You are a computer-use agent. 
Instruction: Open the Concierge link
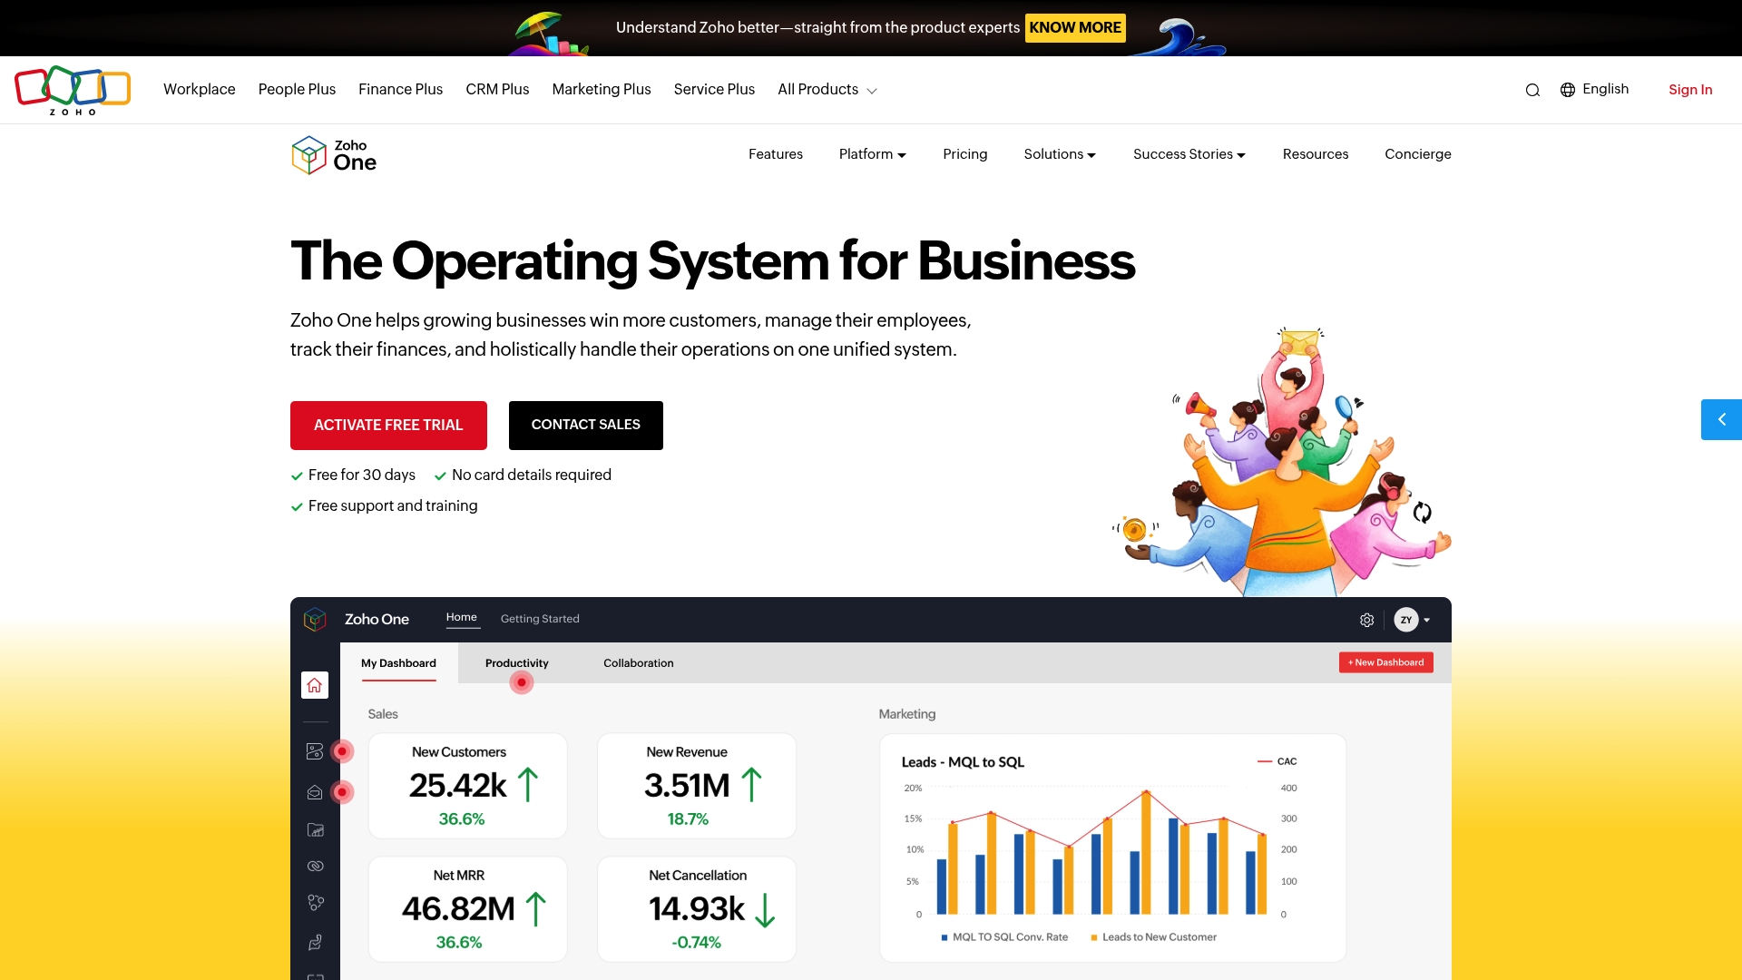pos(1418,154)
